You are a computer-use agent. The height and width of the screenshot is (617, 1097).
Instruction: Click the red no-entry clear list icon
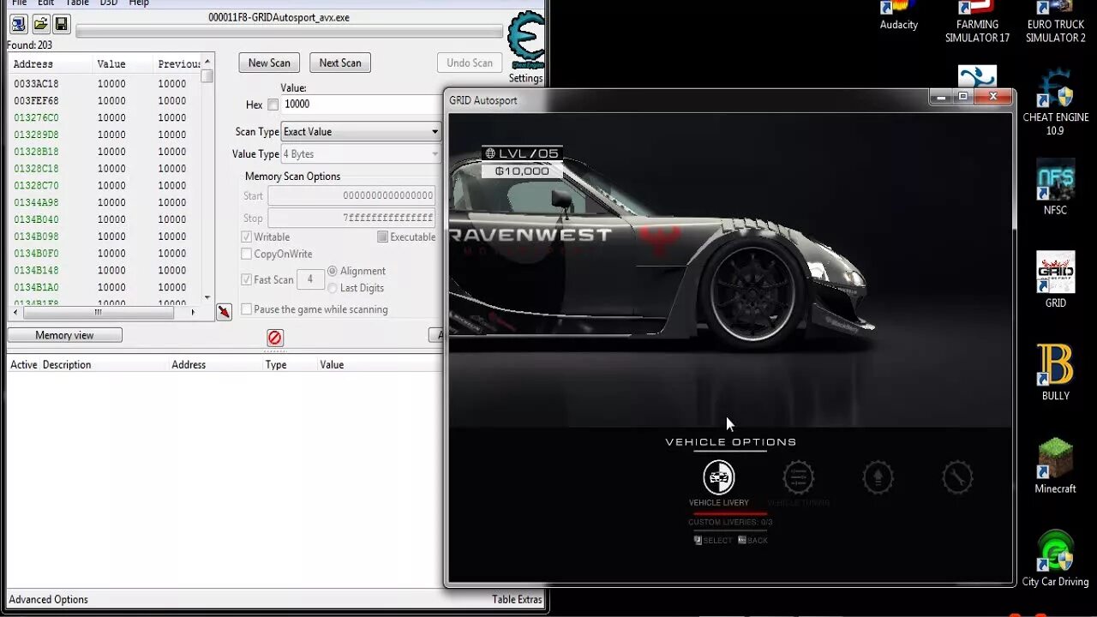pyautogui.click(x=274, y=338)
